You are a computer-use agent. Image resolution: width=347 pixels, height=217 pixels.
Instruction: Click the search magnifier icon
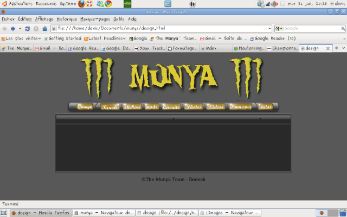tap(343, 29)
